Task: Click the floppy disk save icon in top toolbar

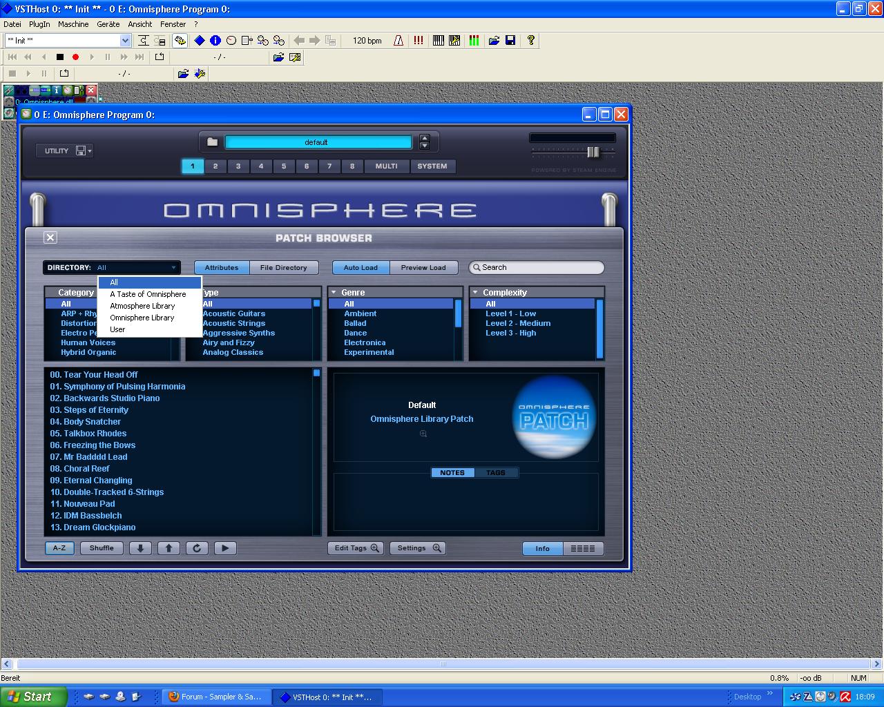Action: [x=510, y=41]
